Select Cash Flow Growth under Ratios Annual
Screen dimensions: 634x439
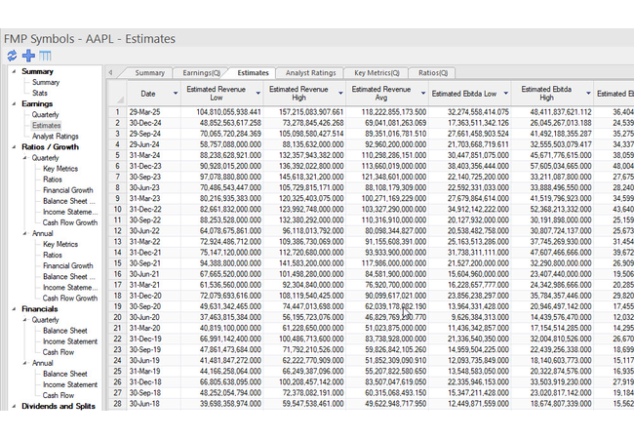coord(70,298)
